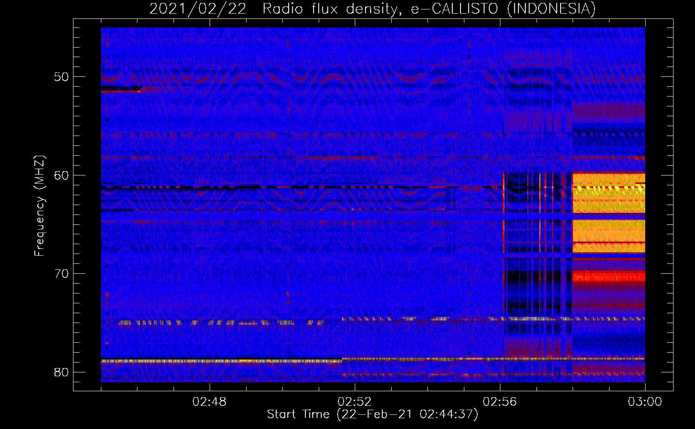
Task: Click the '80' frequency tick label
Action: [61, 372]
